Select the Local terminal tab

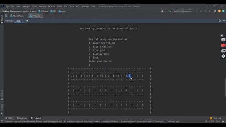[18, 21]
